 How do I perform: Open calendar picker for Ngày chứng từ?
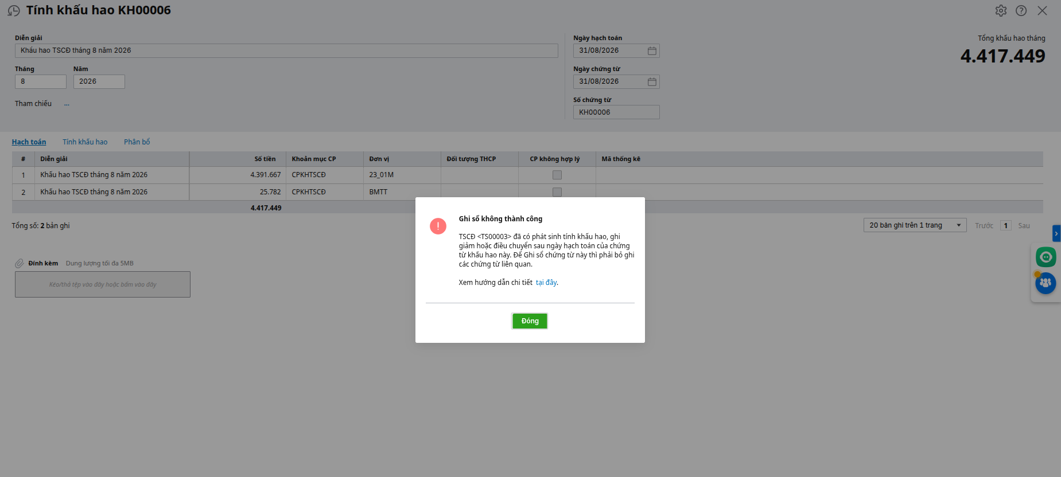click(652, 82)
